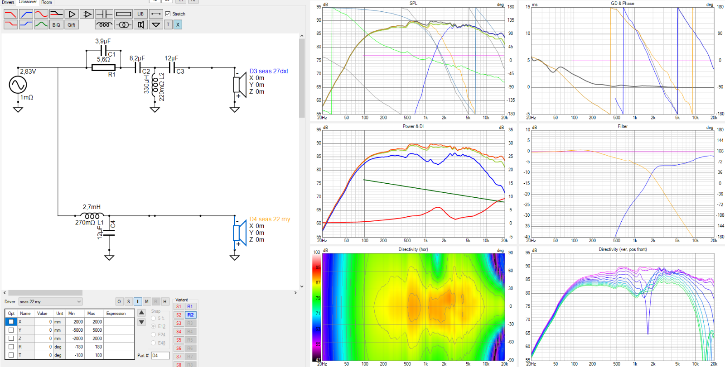Check the Opt box for row X
Screen dimensions: 725x367
[11, 322]
